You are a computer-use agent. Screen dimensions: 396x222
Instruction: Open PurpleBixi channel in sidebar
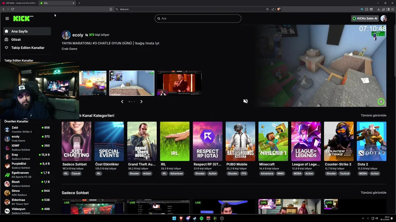click(x=27, y=166)
